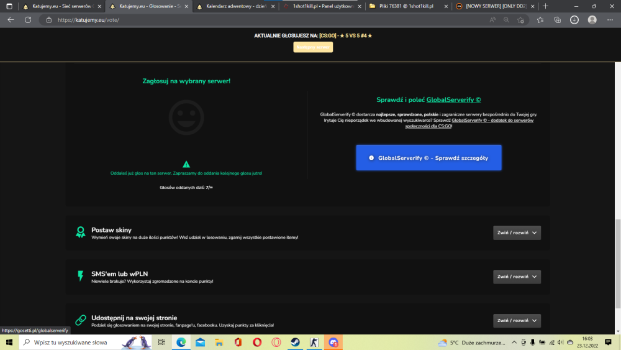Viewport: 621px width, 350px height.
Task: Switch to Katujemy.eu - Sieć serwerów tab
Action: click(x=61, y=6)
